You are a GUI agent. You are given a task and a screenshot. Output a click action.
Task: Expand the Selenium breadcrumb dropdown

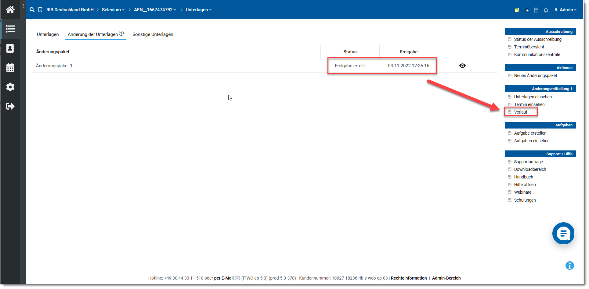(x=113, y=10)
